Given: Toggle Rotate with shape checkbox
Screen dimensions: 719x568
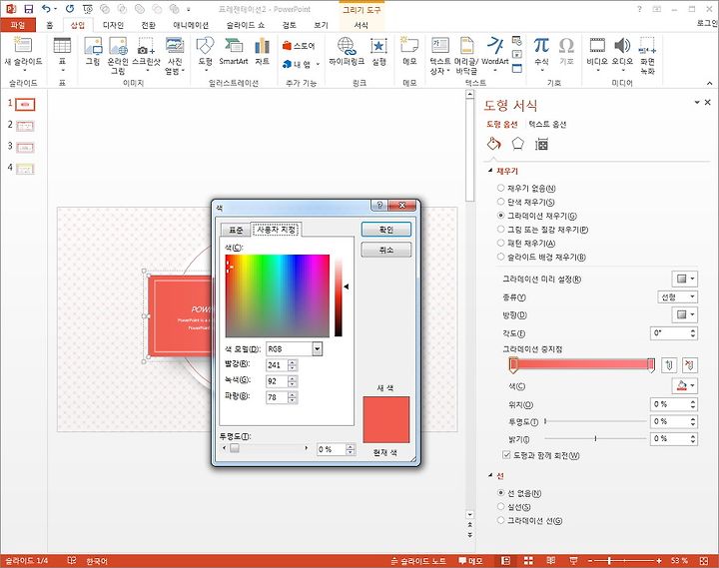Looking at the screenshot, I should click(506, 455).
